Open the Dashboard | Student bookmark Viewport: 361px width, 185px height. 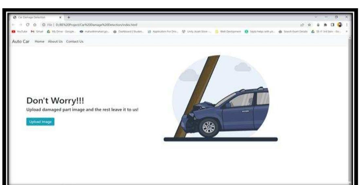(x=129, y=32)
